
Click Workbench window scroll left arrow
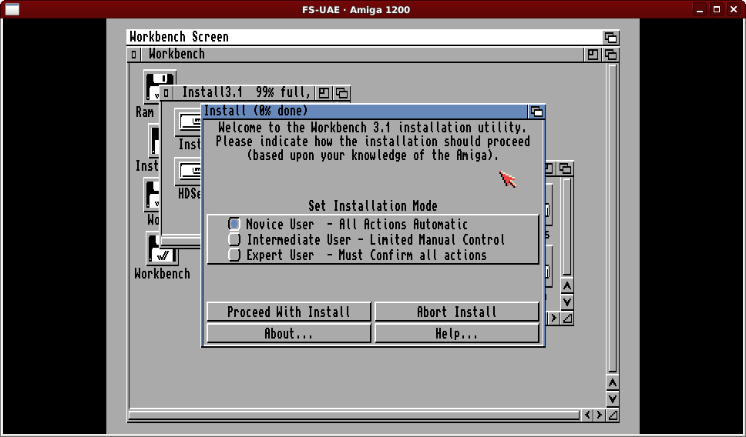click(587, 415)
